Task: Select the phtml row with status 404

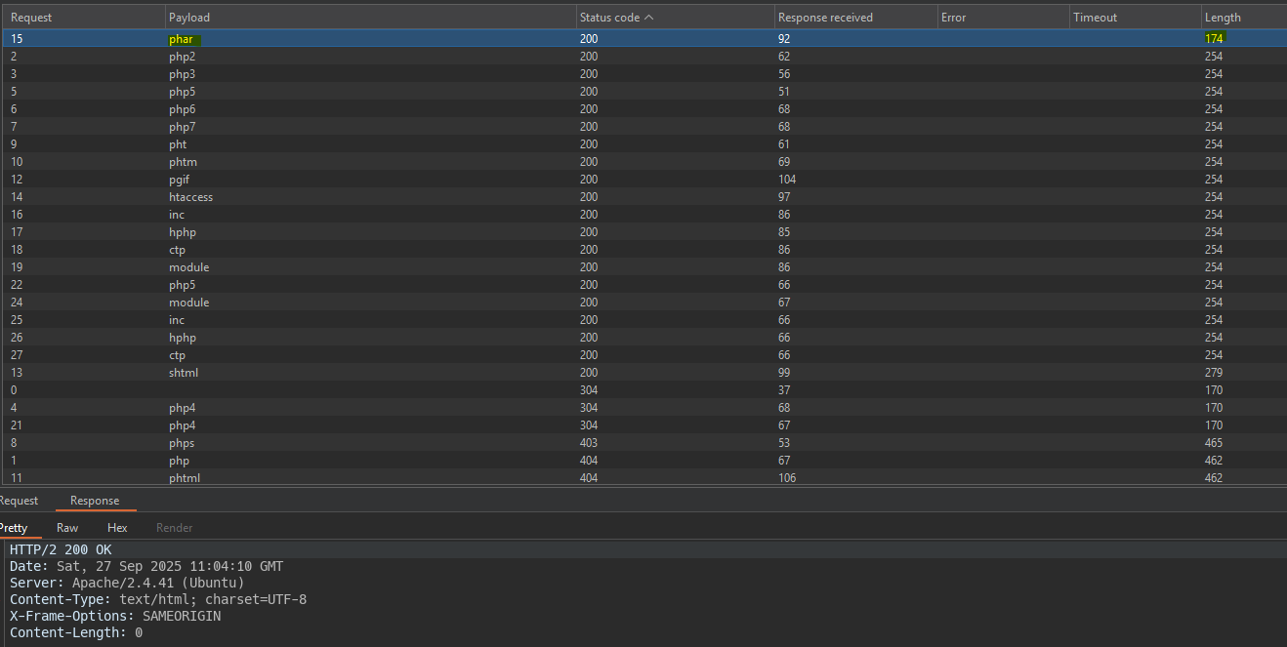Action: (x=185, y=478)
